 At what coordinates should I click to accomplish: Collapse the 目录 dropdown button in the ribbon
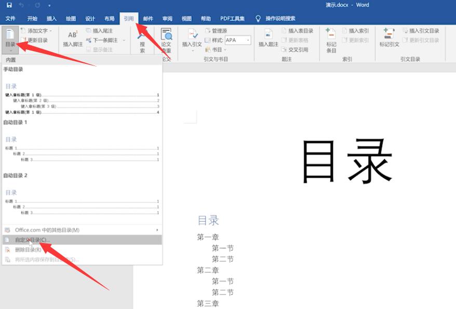pyautogui.click(x=10, y=40)
